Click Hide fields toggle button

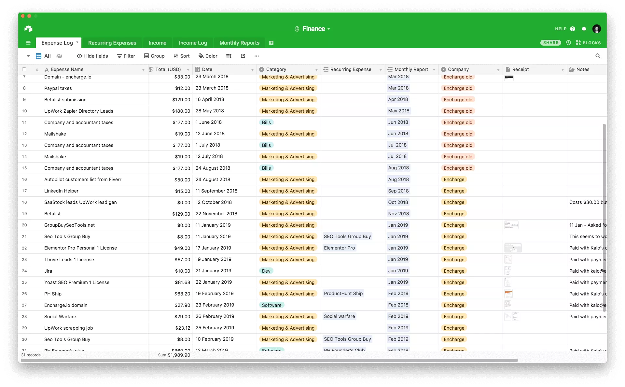[x=92, y=56]
